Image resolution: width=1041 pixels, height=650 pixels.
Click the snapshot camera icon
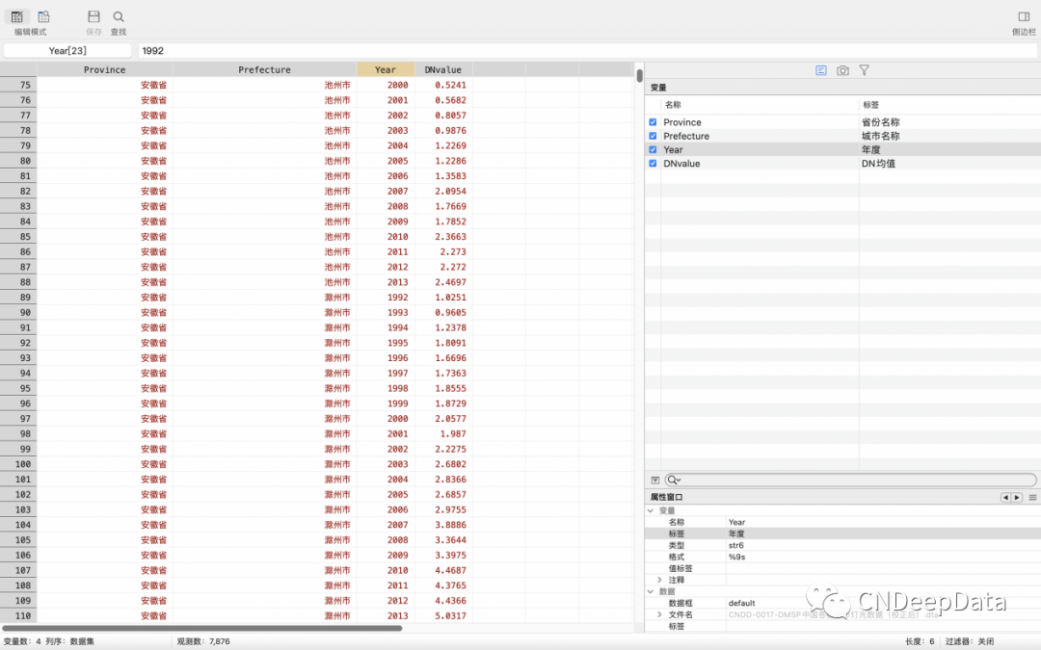pyautogui.click(x=842, y=70)
